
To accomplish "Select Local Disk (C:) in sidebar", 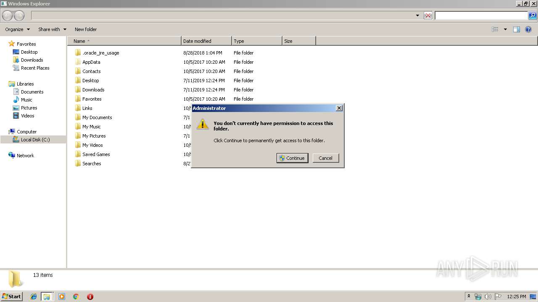I will (x=35, y=140).
